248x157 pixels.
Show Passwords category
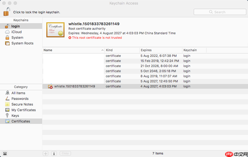(x=21, y=99)
